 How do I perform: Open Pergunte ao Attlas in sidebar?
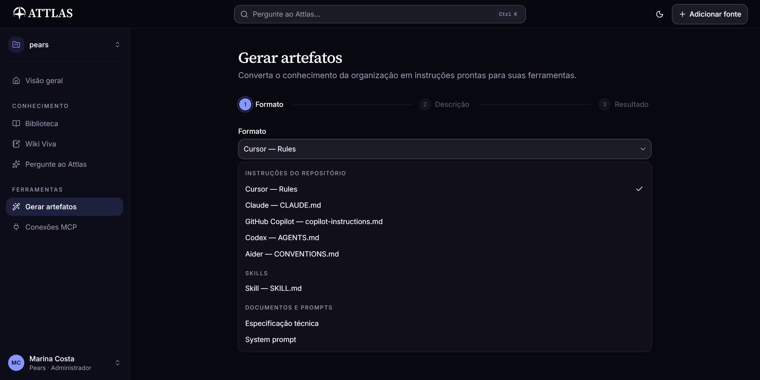pyautogui.click(x=64, y=164)
